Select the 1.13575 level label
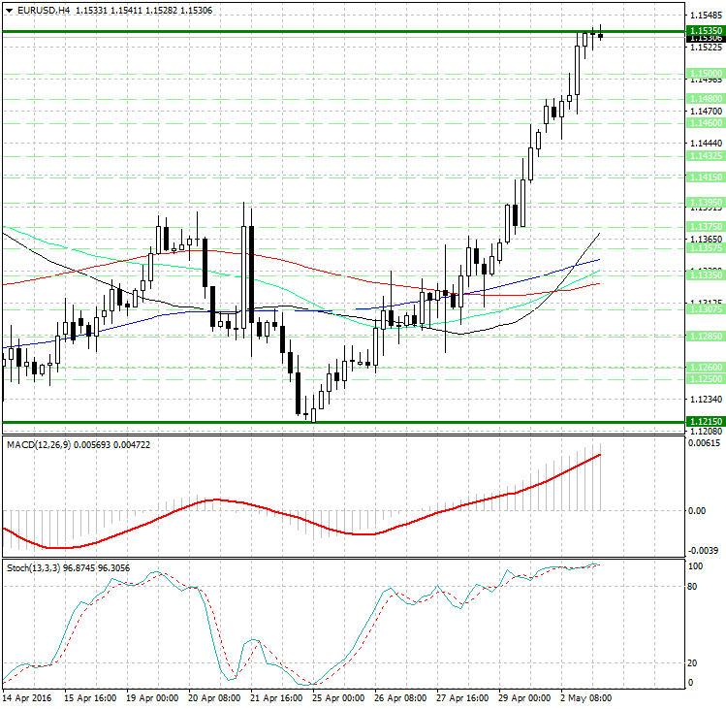The height and width of the screenshot is (709, 726). pos(706,248)
